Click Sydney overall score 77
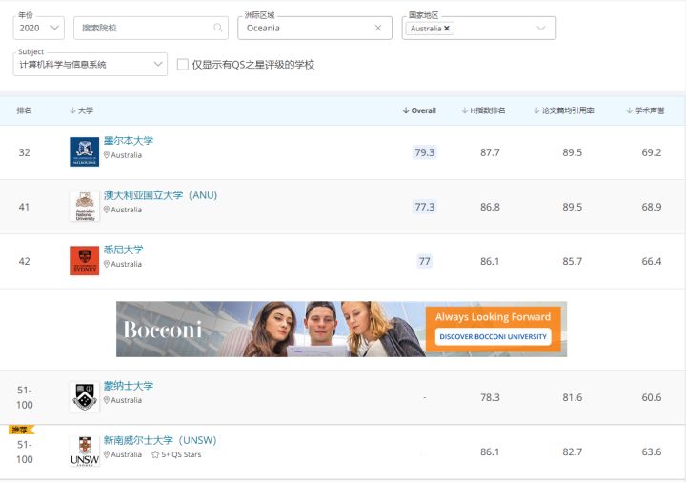Image resolution: width=686 pixels, height=482 pixels. coord(424,261)
